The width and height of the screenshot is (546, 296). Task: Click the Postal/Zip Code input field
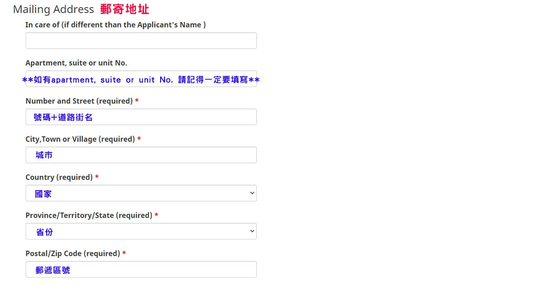tap(141, 269)
